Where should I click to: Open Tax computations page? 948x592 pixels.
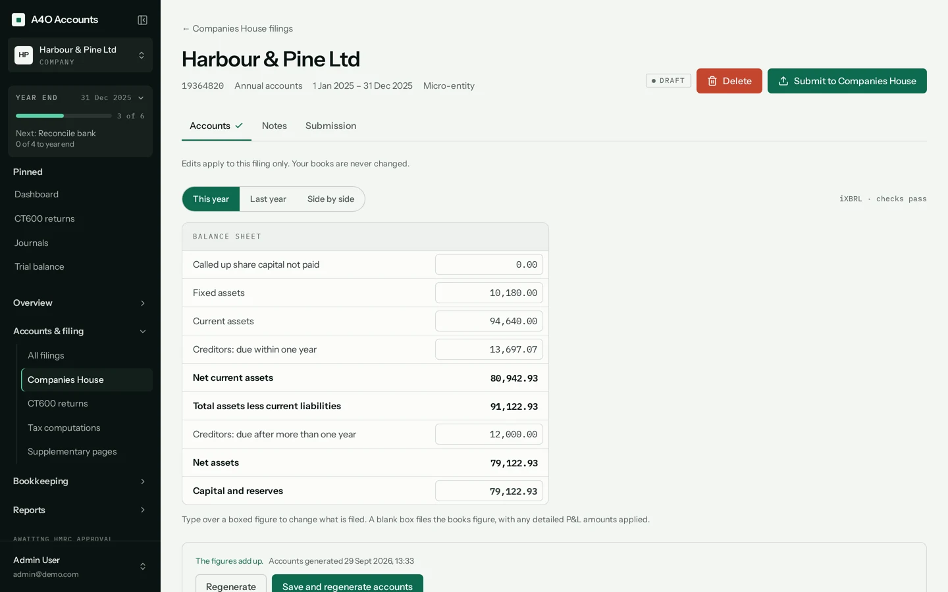(x=87, y=428)
